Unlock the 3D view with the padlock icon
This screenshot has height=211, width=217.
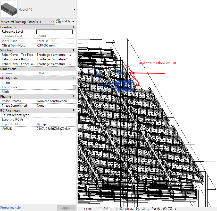(x=137, y=208)
